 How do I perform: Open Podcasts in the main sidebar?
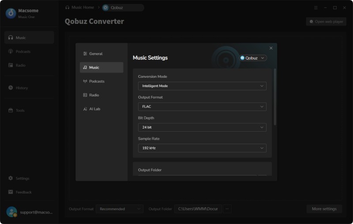tap(29, 51)
